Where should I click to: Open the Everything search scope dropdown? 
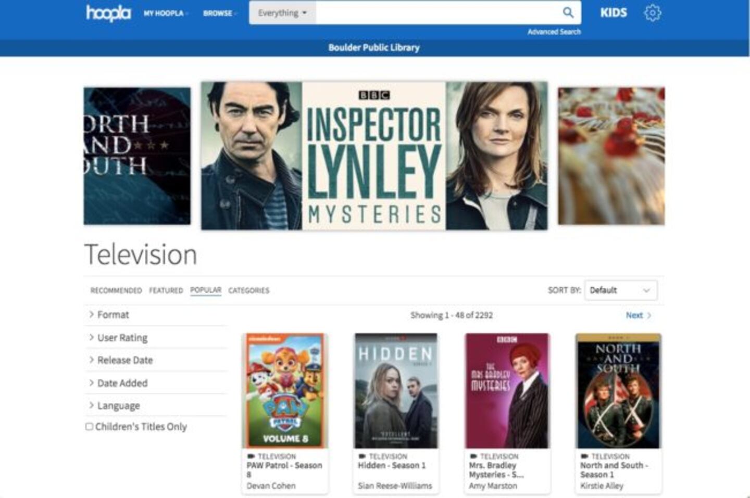tap(282, 13)
